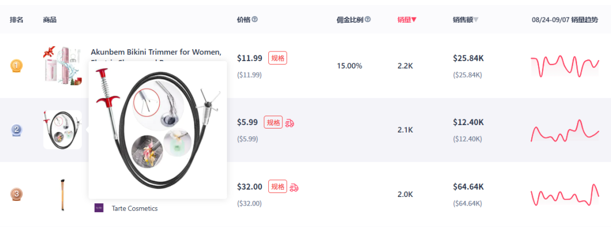Click the bronze rank 3 medal
The height and width of the screenshot is (227, 611).
(x=16, y=194)
